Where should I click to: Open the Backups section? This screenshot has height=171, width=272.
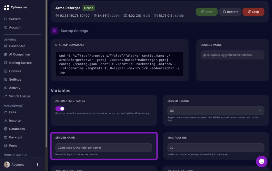click(x=15, y=137)
